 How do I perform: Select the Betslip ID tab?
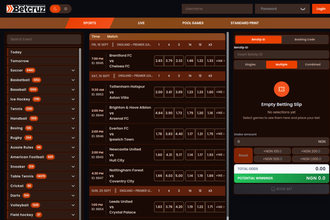click(x=258, y=39)
